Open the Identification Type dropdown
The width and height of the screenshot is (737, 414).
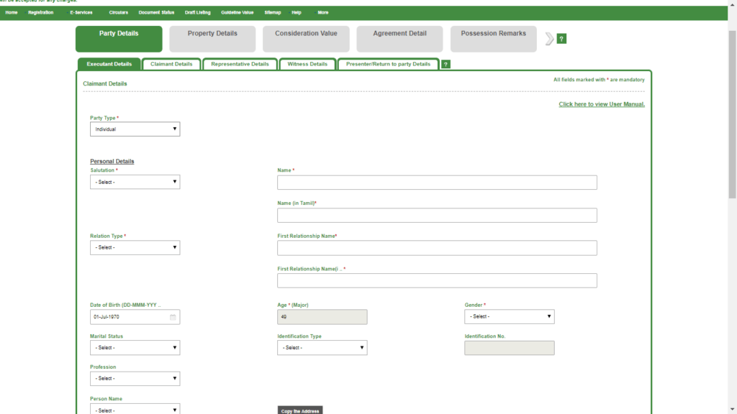pos(322,348)
